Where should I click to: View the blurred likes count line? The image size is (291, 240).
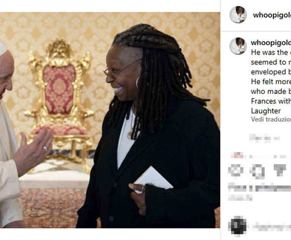click(260, 188)
